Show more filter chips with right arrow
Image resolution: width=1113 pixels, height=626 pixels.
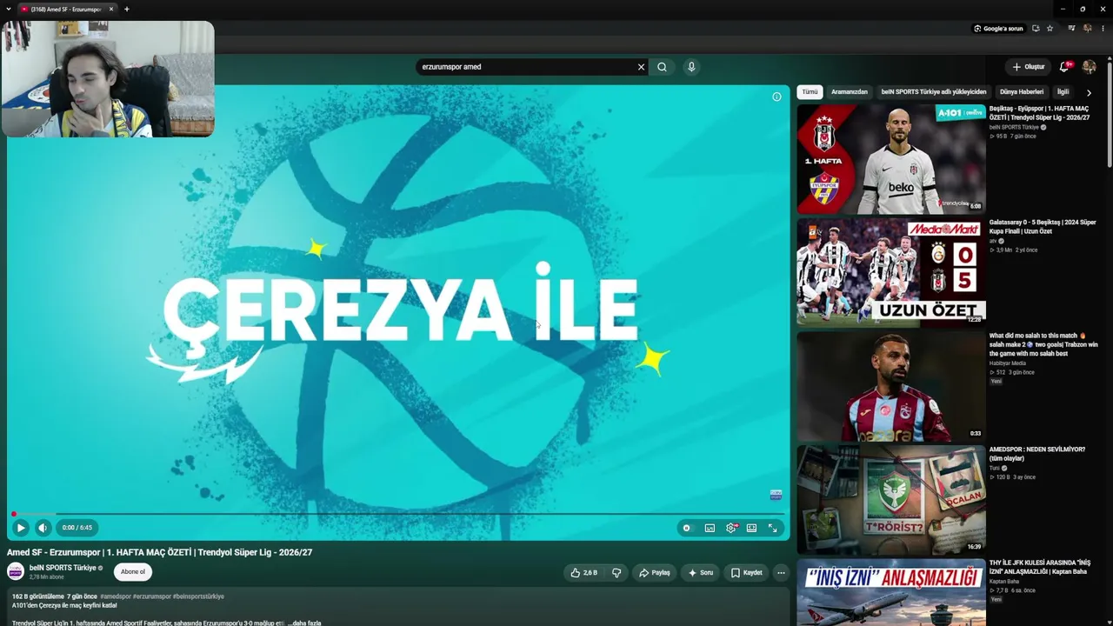(x=1089, y=92)
